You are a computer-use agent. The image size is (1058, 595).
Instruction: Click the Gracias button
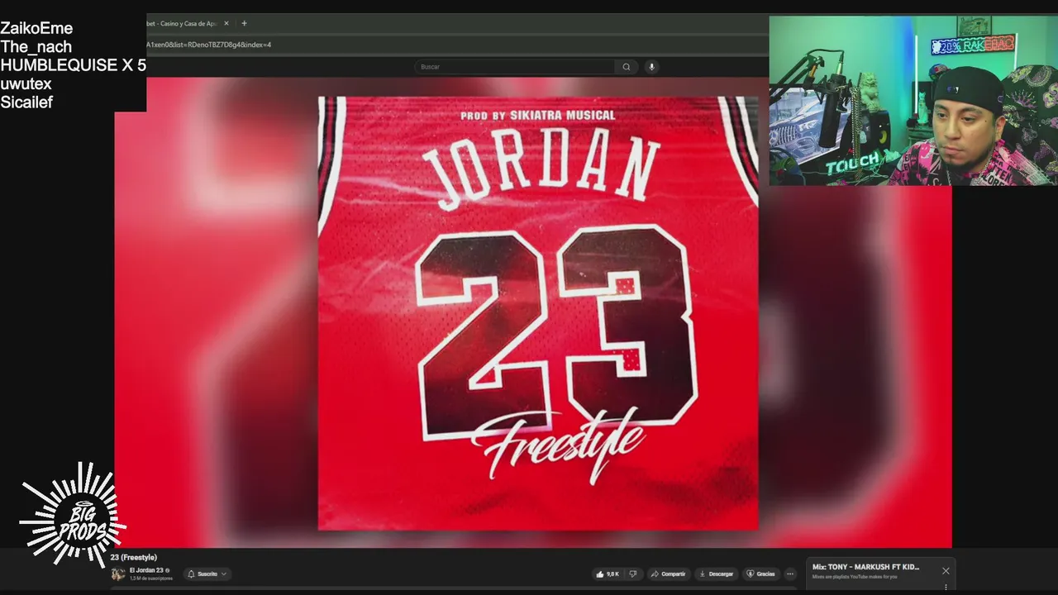(x=761, y=574)
